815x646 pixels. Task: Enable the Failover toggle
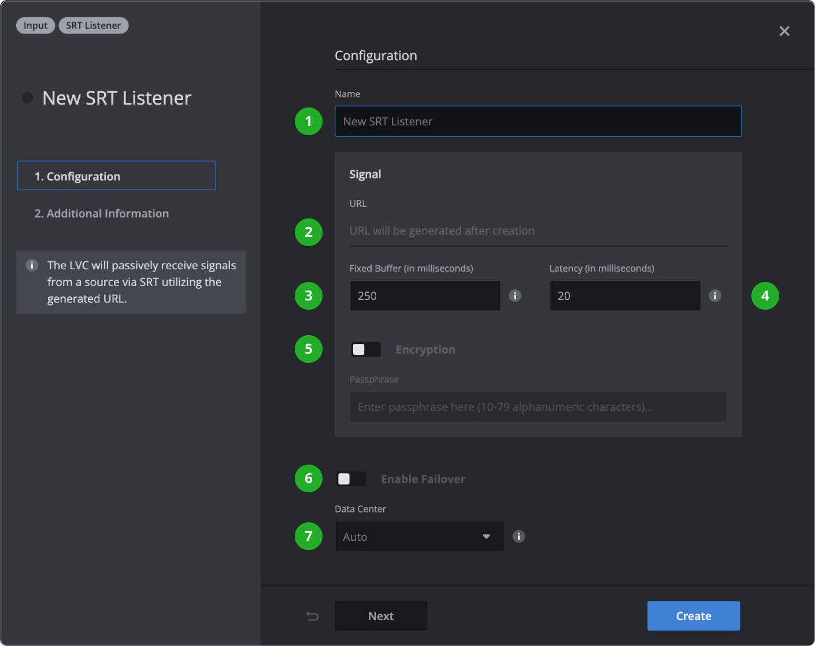[x=350, y=478]
